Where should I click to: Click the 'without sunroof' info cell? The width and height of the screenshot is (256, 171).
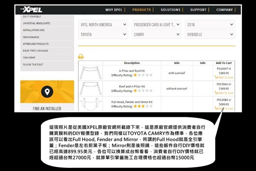pyautogui.click(x=177, y=89)
